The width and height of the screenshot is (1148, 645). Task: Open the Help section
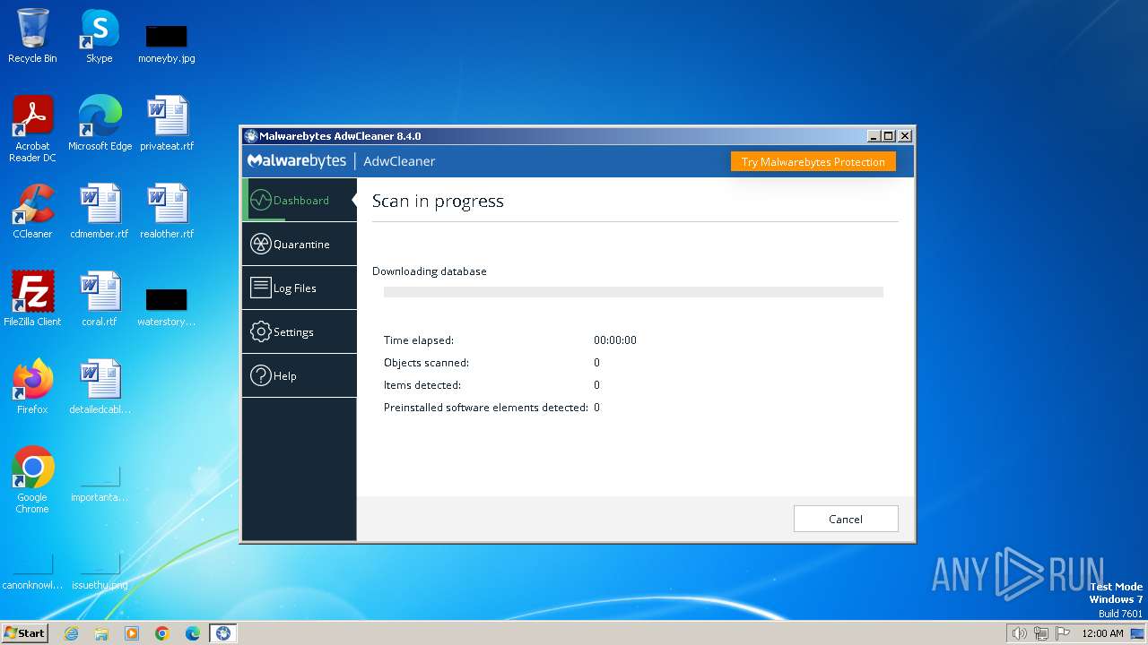coord(299,375)
